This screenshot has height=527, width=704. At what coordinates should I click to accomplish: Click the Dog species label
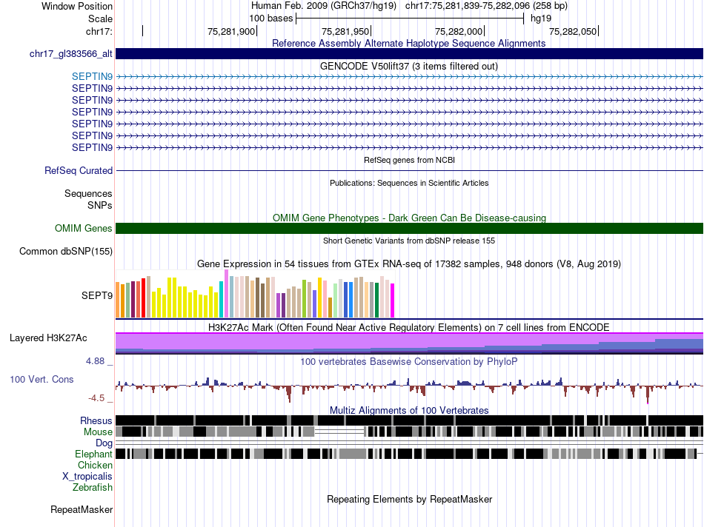(104, 443)
